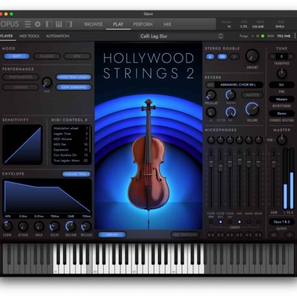Screen dimensions: 297x297
Task: Click the Master solo S button
Action: (289, 235)
